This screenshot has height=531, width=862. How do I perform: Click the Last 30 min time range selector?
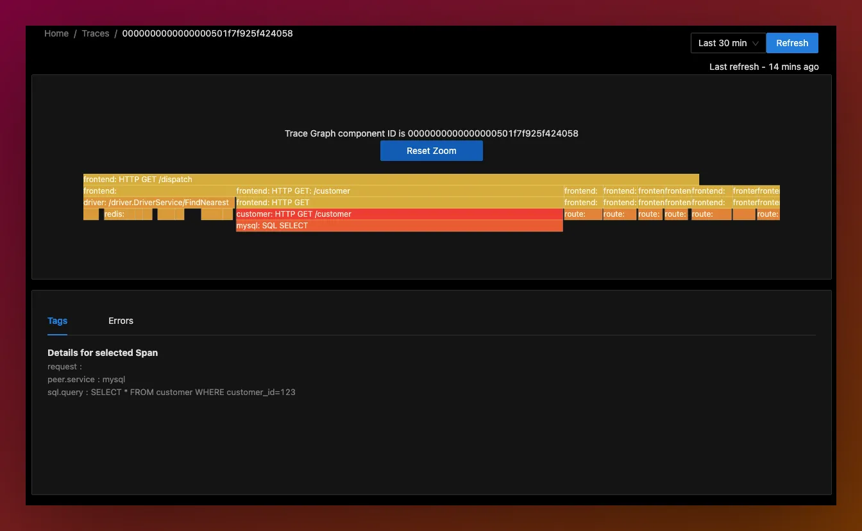coord(728,43)
